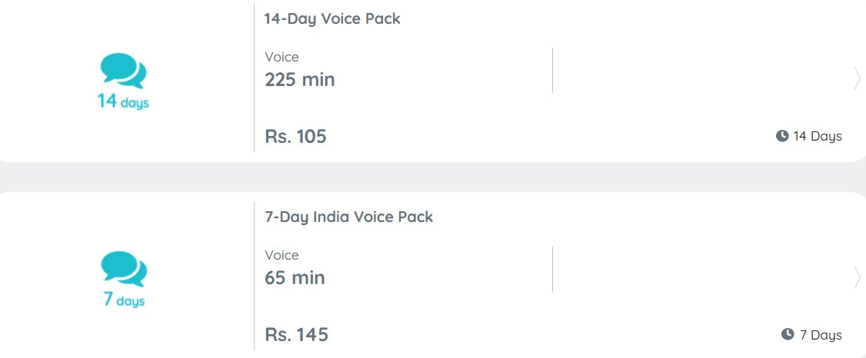Image resolution: width=866 pixels, height=358 pixels.
Task: Click the 225 min voice allowance
Action: 300,79
